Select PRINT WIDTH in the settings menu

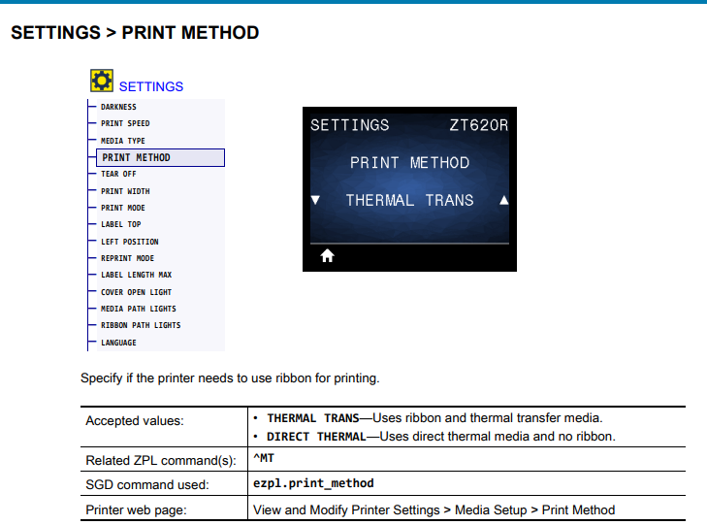tap(125, 191)
